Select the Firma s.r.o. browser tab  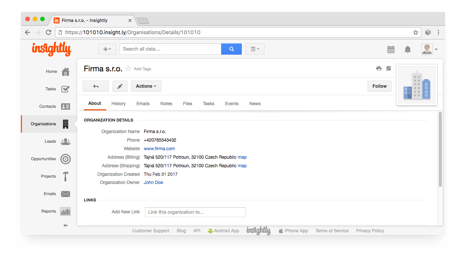click(93, 20)
